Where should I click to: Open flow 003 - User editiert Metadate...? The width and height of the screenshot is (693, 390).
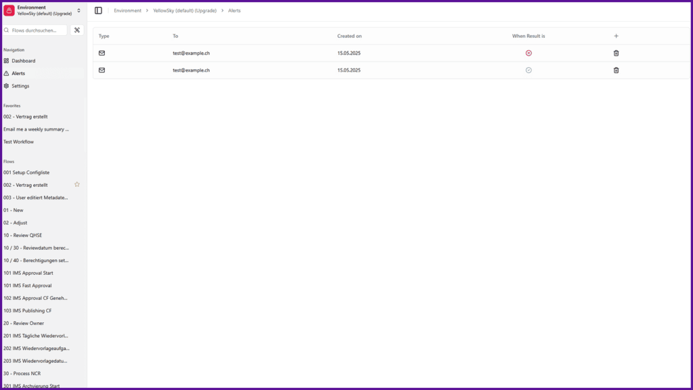(35, 198)
